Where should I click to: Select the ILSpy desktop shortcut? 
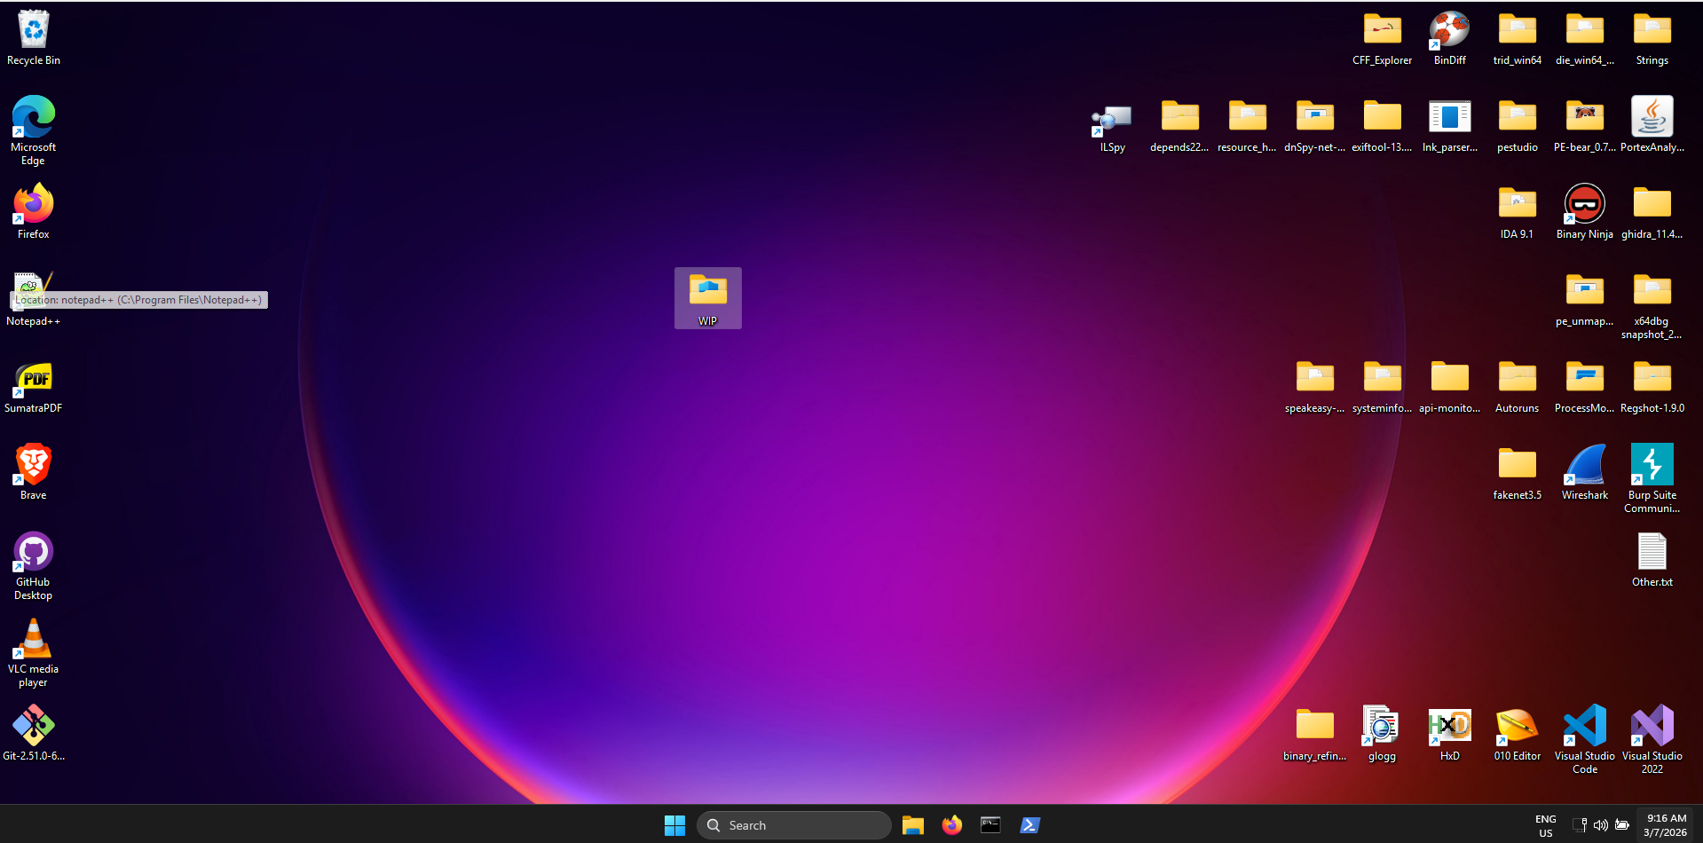(1112, 119)
